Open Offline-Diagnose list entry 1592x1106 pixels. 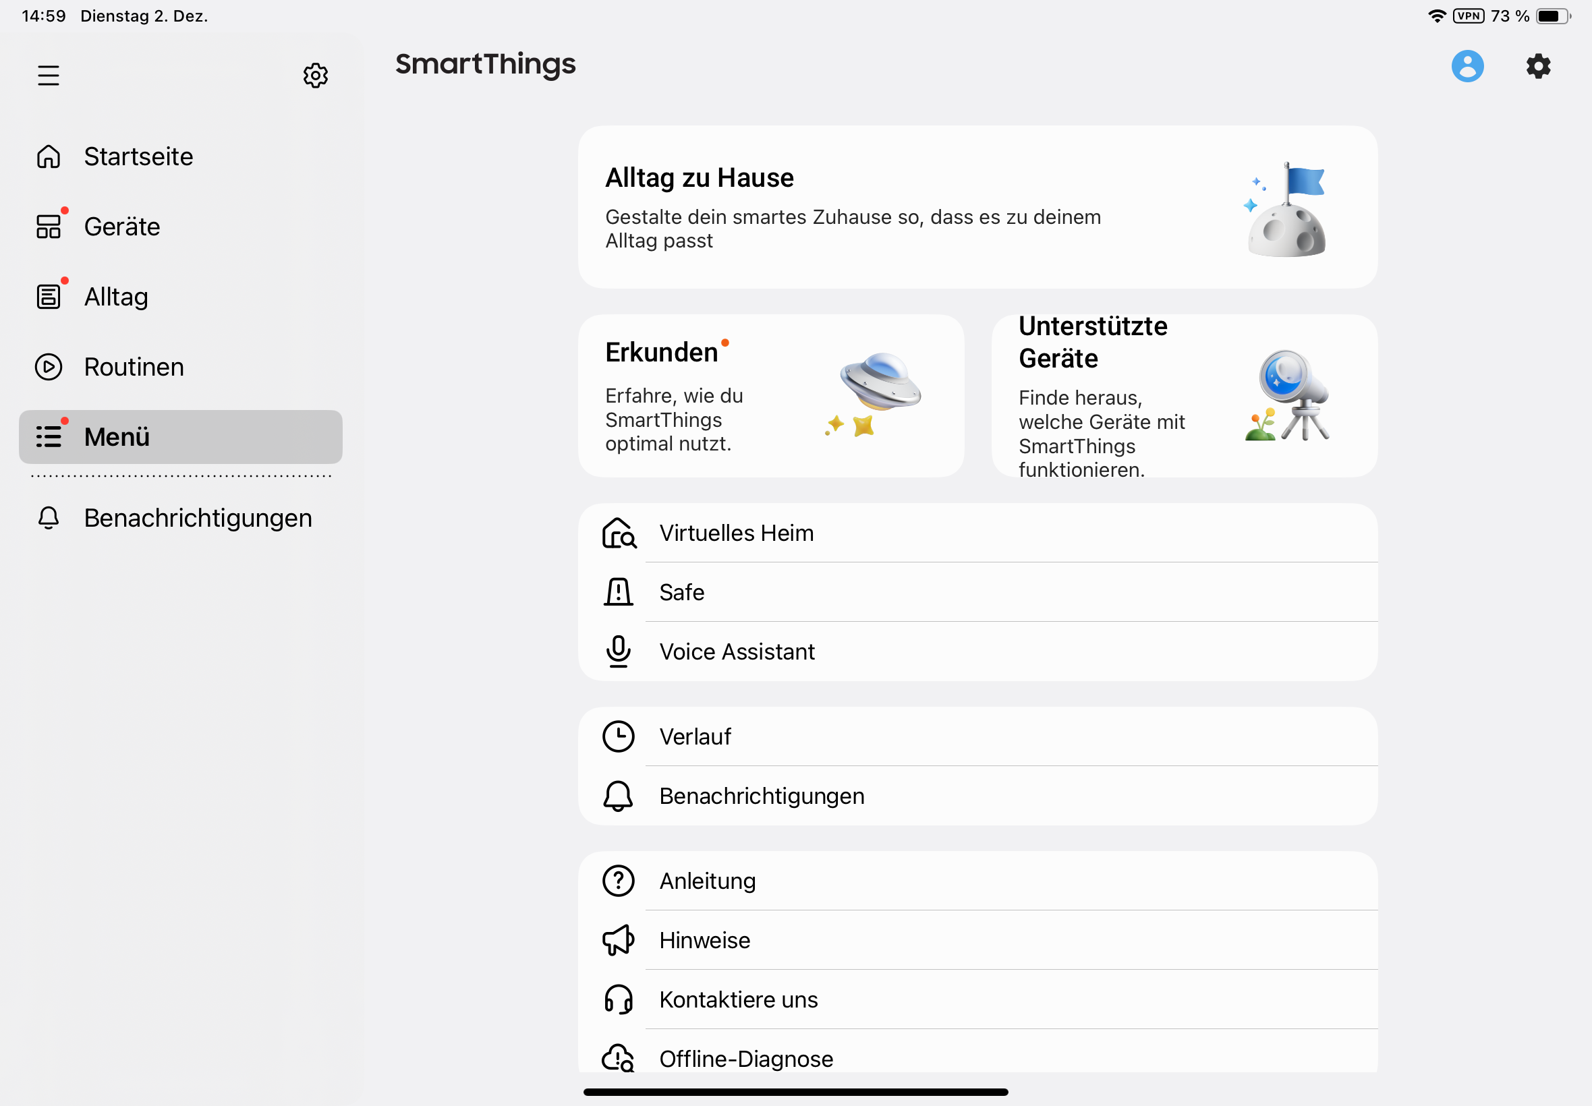[746, 1057]
